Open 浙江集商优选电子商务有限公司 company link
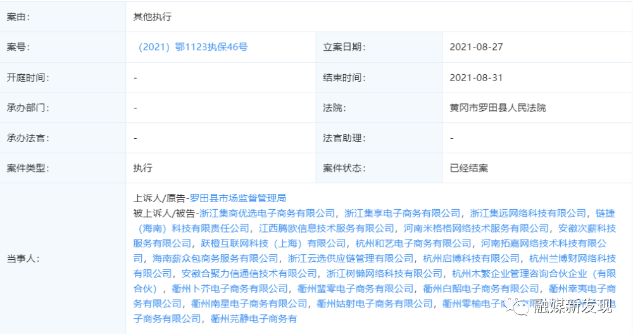The width and height of the screenshot is (633, 334). (266, 213)
